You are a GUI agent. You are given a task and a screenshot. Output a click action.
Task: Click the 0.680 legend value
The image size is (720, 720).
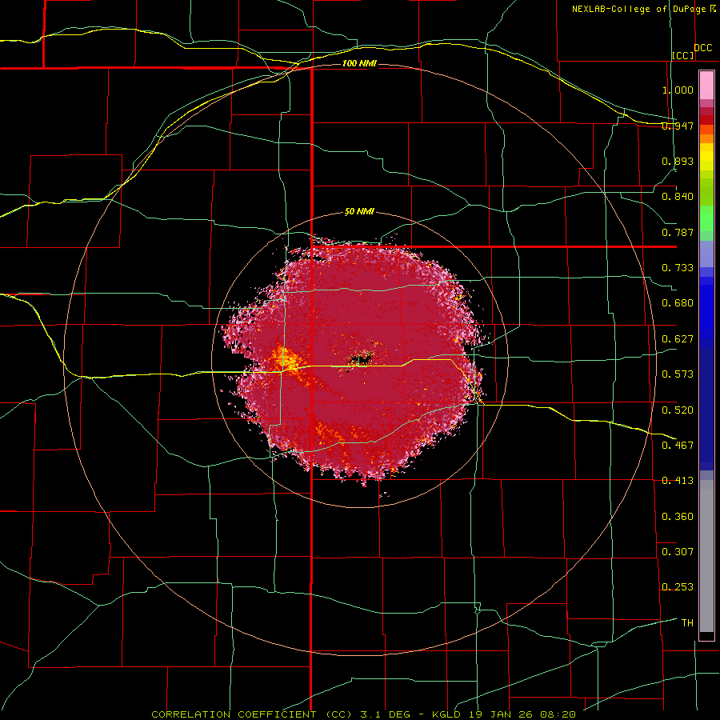pyautogui.click(x=678, y=303)
